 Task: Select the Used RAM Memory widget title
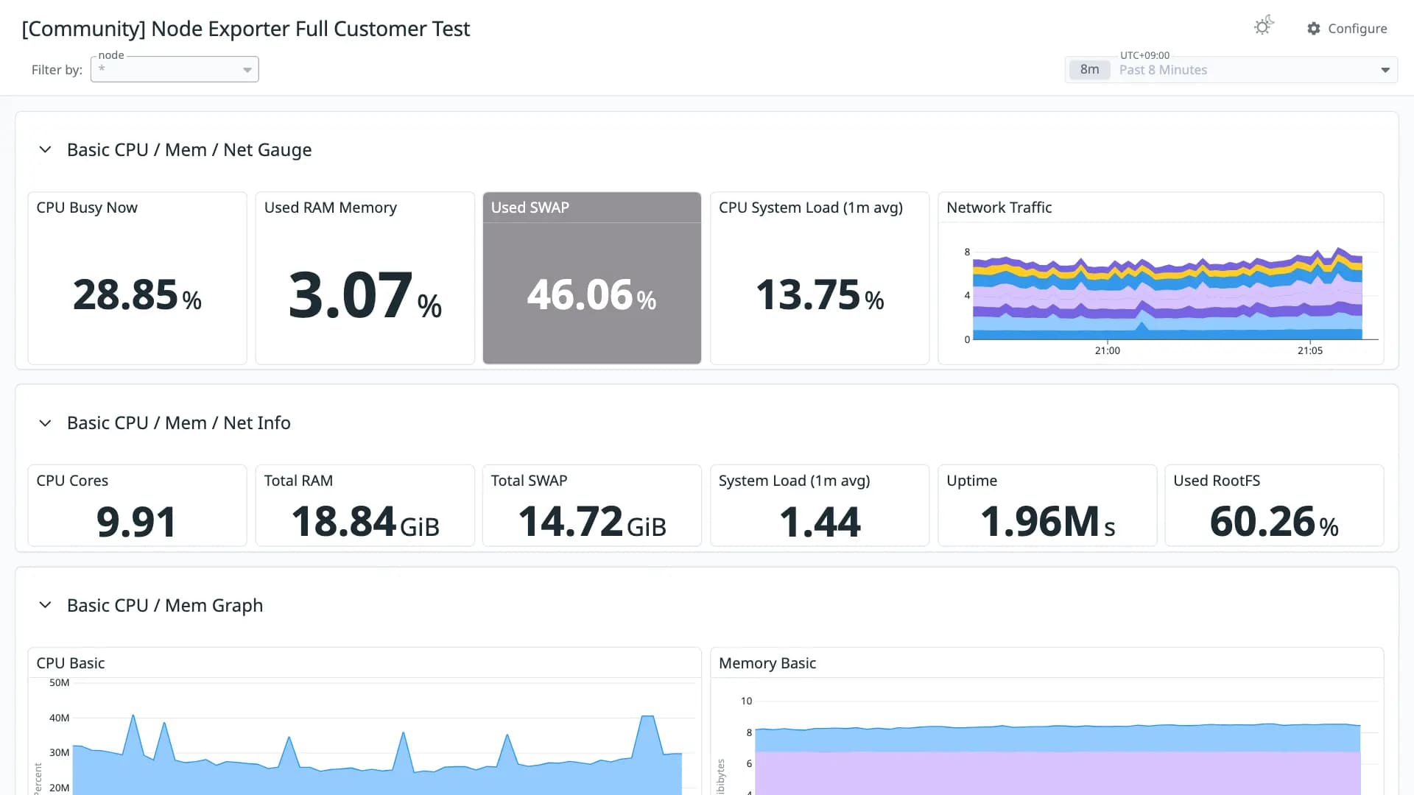pos(331,208)
